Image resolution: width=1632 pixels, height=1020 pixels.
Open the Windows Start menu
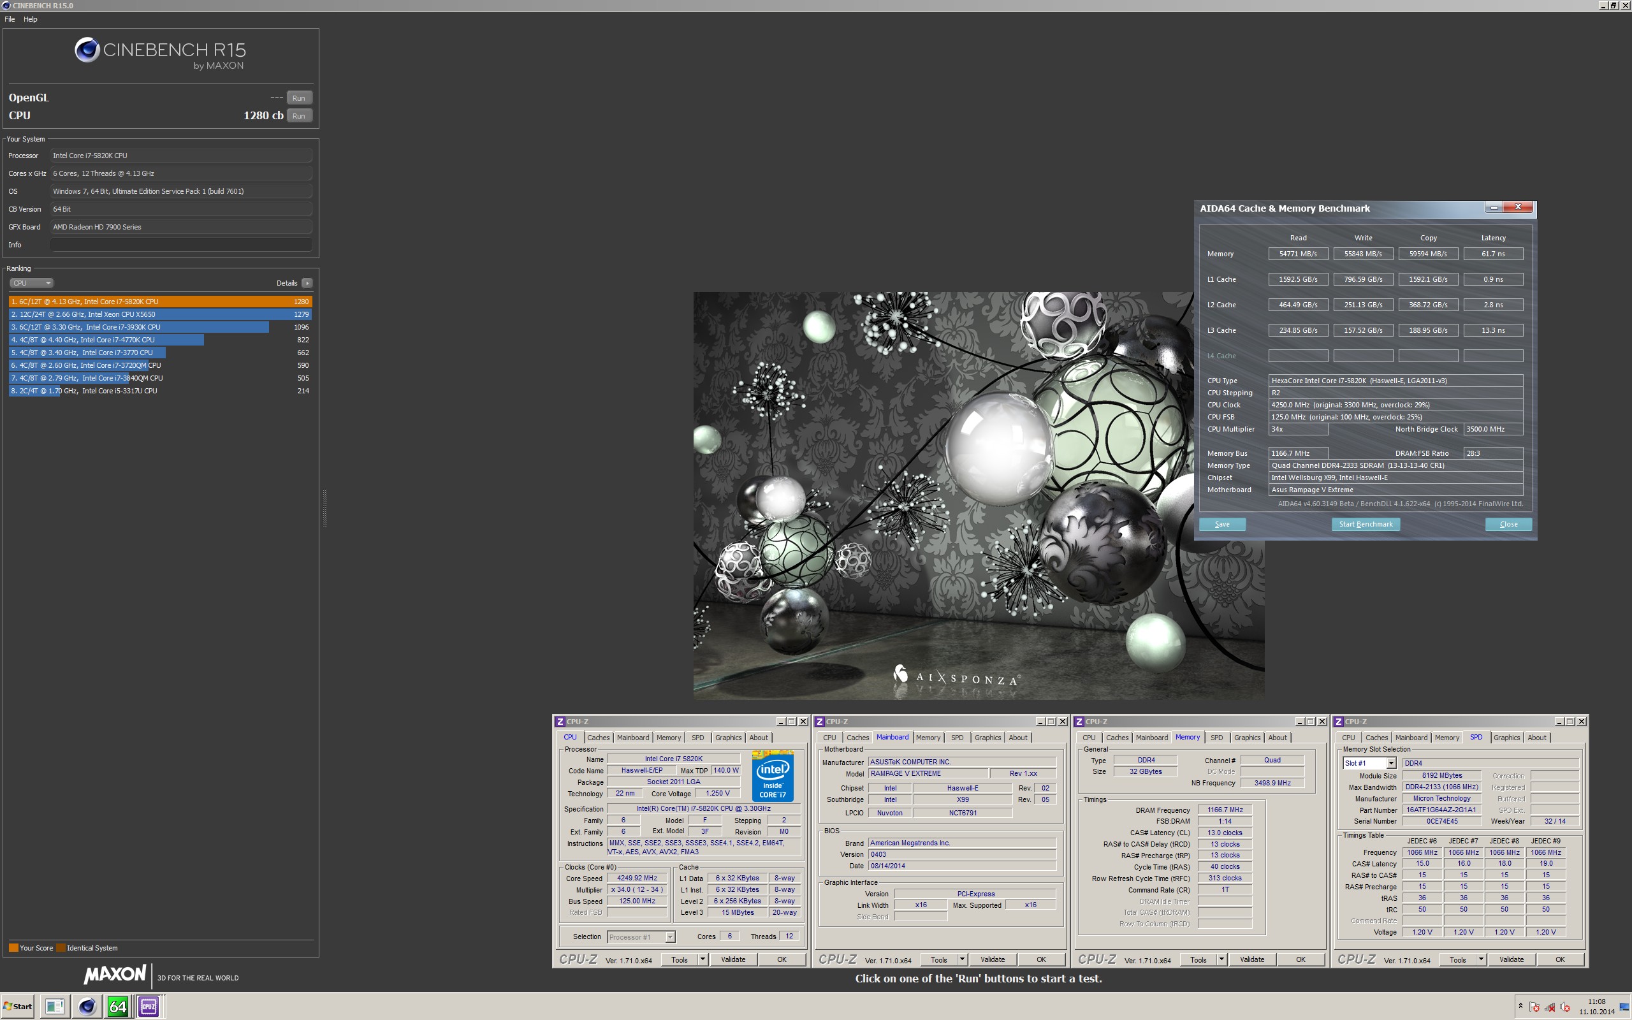pyautogui.click(x=18, y=1006)
